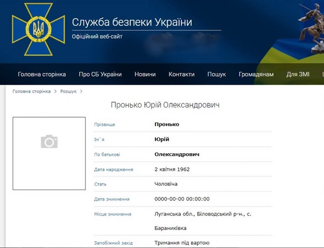This screenshot has height=248, width=324.
Task: Go to the Новини section
Action: (145, 75)
